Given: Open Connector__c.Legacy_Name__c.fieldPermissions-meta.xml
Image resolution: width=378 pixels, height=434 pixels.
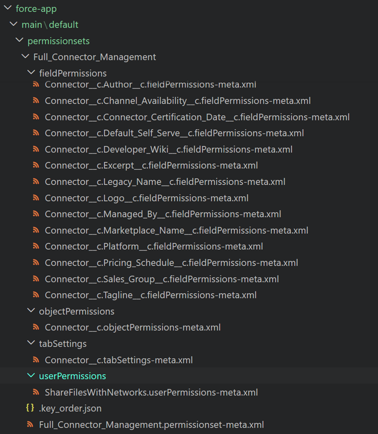Looking at the screenshot, I should point(165,182).
